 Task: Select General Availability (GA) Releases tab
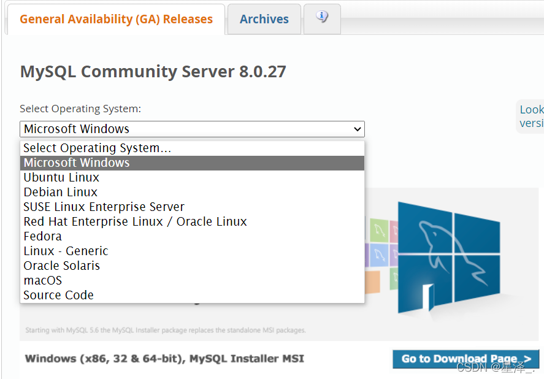tap(116, 19)
